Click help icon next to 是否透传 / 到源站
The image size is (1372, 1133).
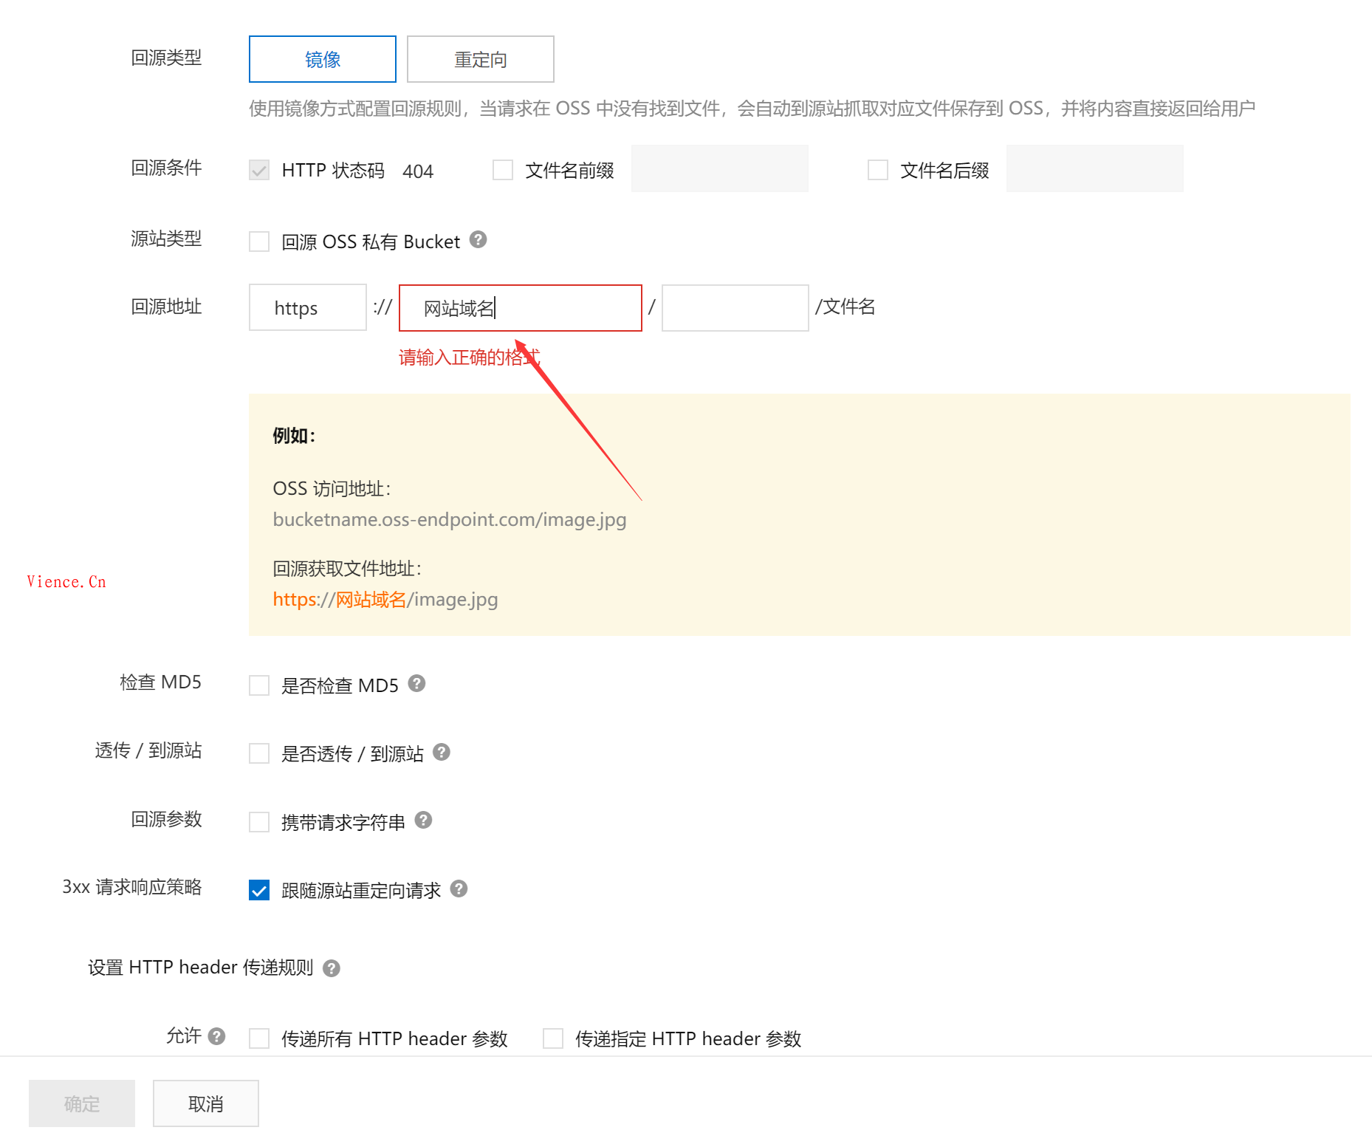[442, 753]
